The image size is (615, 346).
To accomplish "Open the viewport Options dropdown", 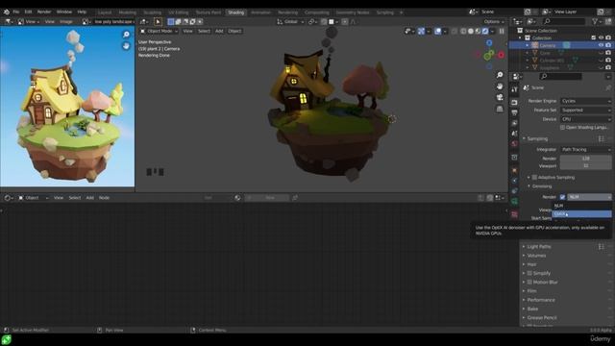I will point(493,21).
